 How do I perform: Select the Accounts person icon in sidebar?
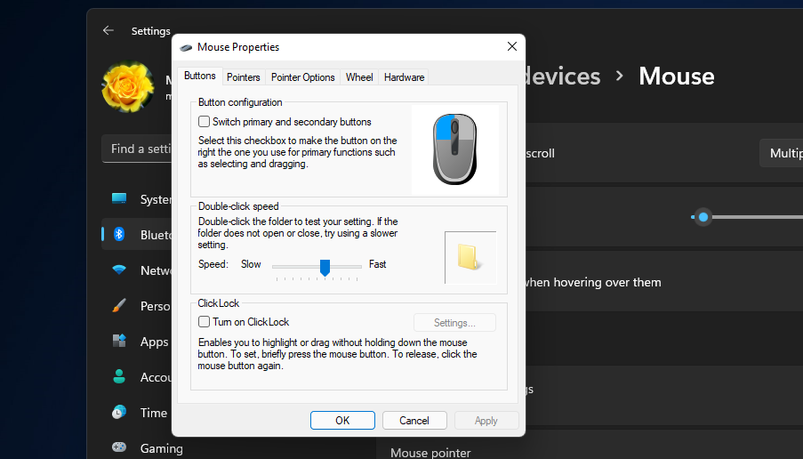point(119,376)
